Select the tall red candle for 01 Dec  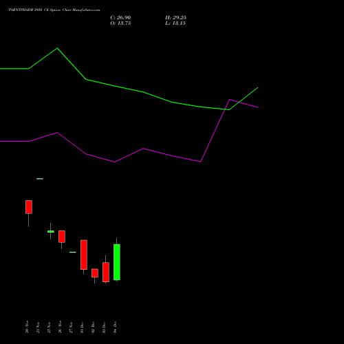[84, 255]
